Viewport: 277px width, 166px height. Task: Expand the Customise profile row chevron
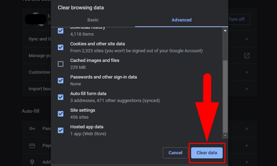[247, 72]
